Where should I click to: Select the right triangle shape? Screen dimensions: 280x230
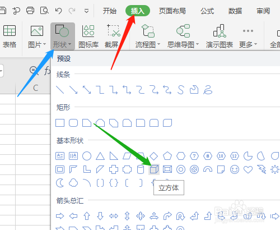pos(114,156)
